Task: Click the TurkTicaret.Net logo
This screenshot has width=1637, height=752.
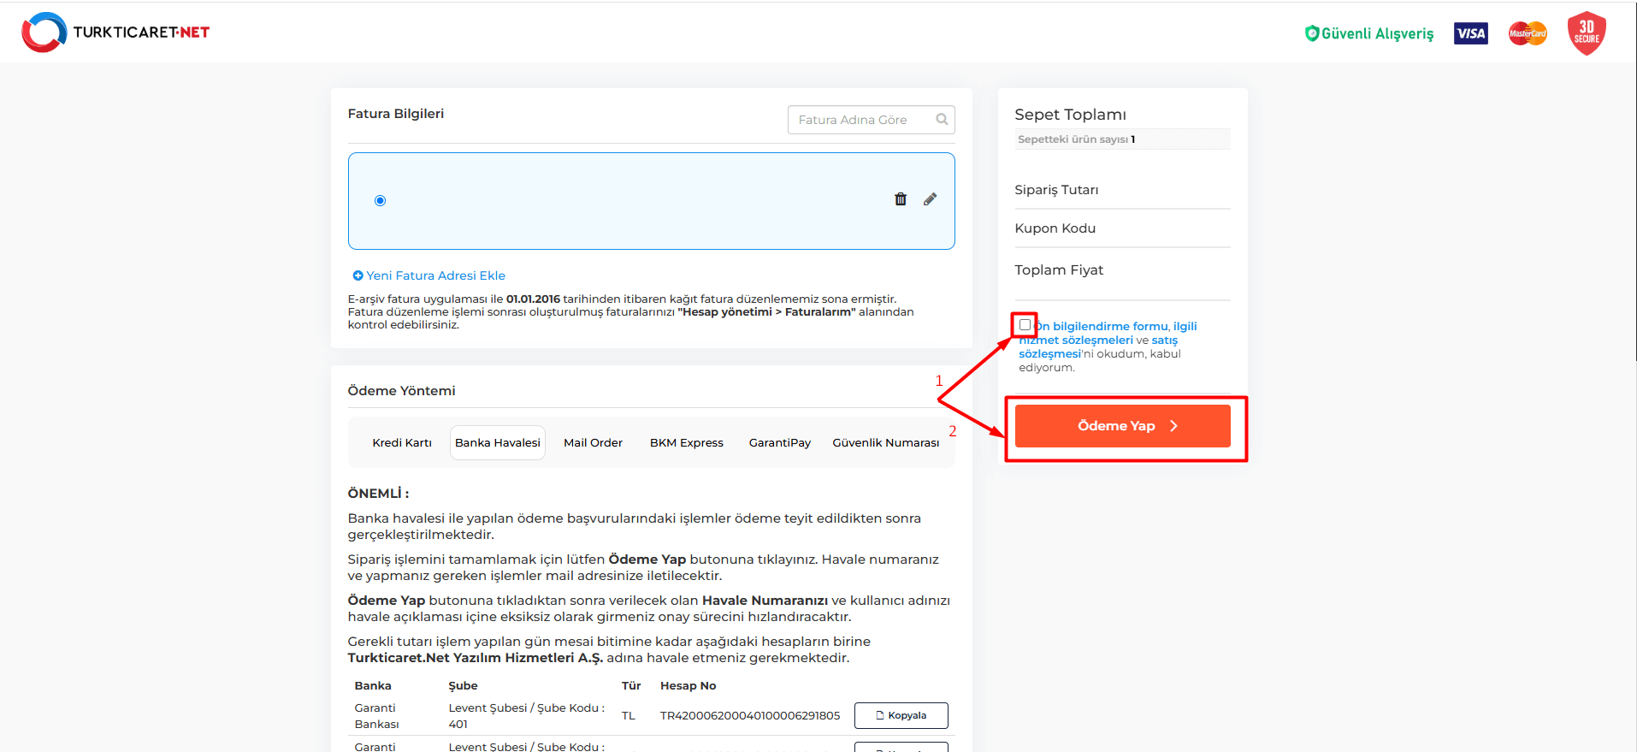Action: pos(115,33)
